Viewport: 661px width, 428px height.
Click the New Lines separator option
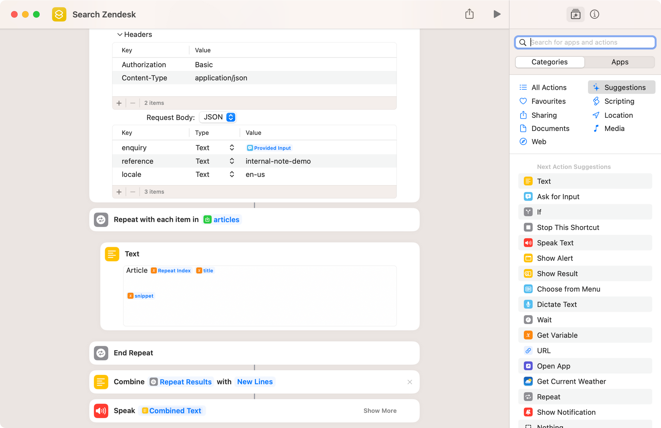255,382
